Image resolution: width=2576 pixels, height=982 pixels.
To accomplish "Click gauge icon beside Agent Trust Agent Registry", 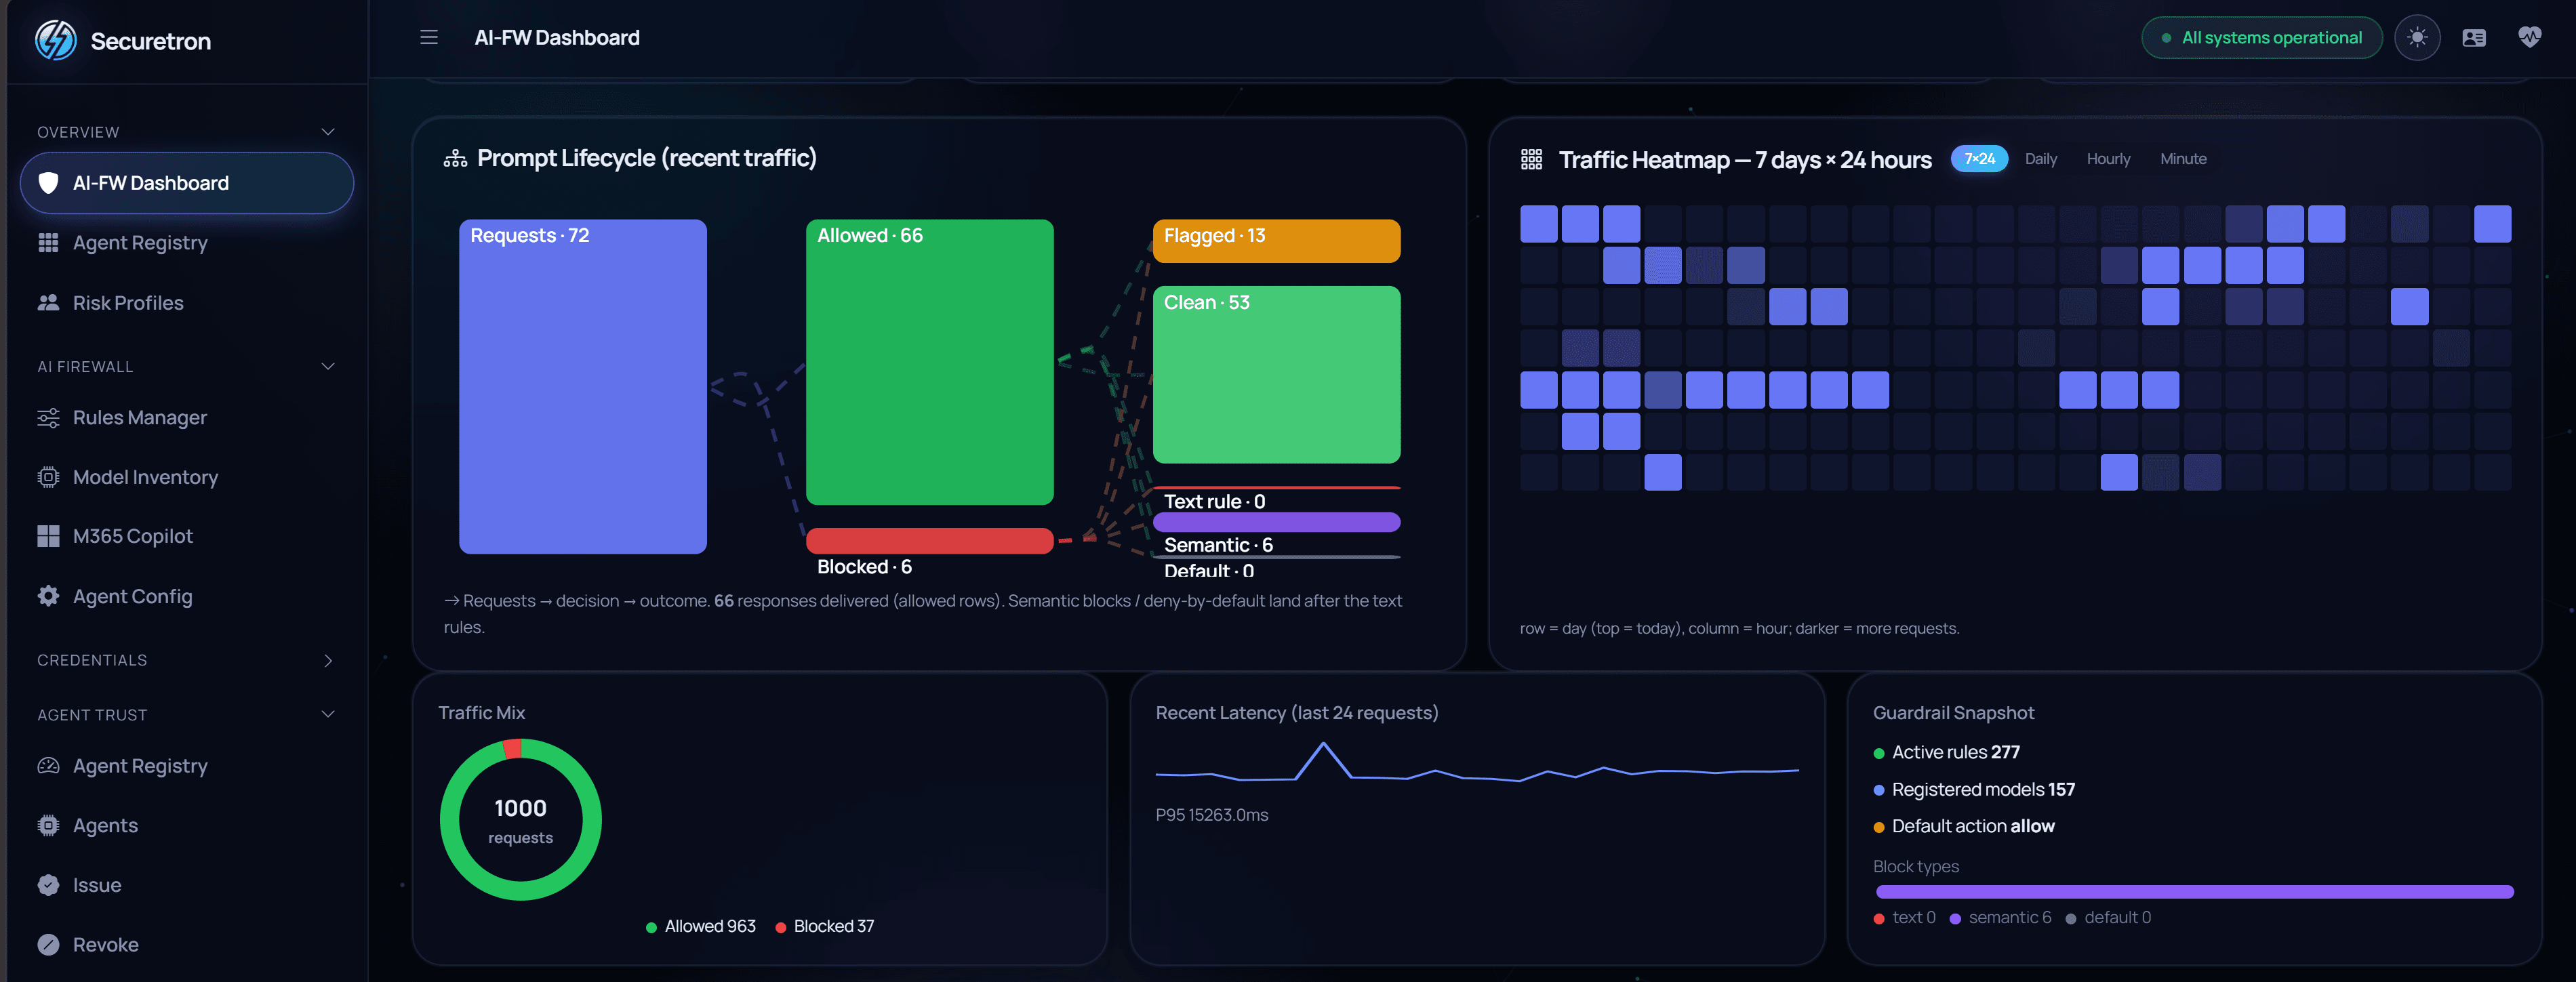I will (x=48, y=766).
